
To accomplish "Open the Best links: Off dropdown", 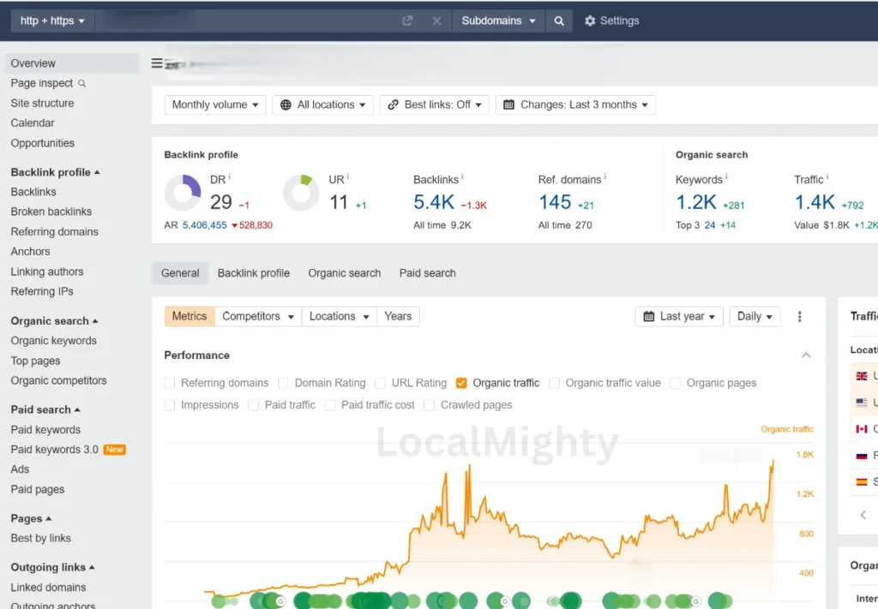I will point(435,105).
